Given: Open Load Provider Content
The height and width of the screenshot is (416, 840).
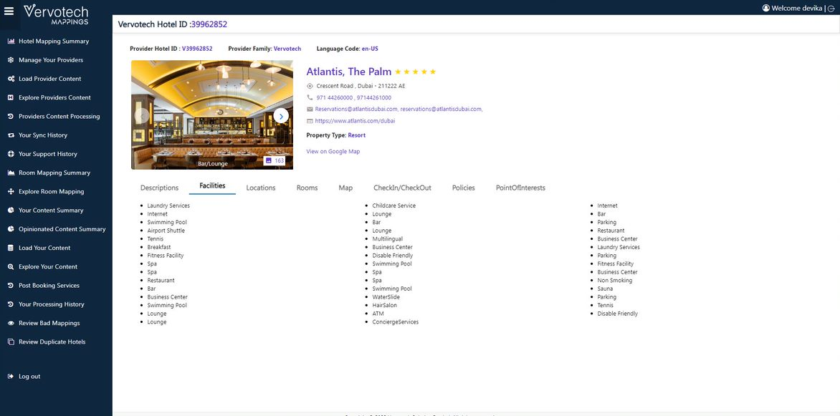Looking at the screenshot, I should [x=52, y=78].
